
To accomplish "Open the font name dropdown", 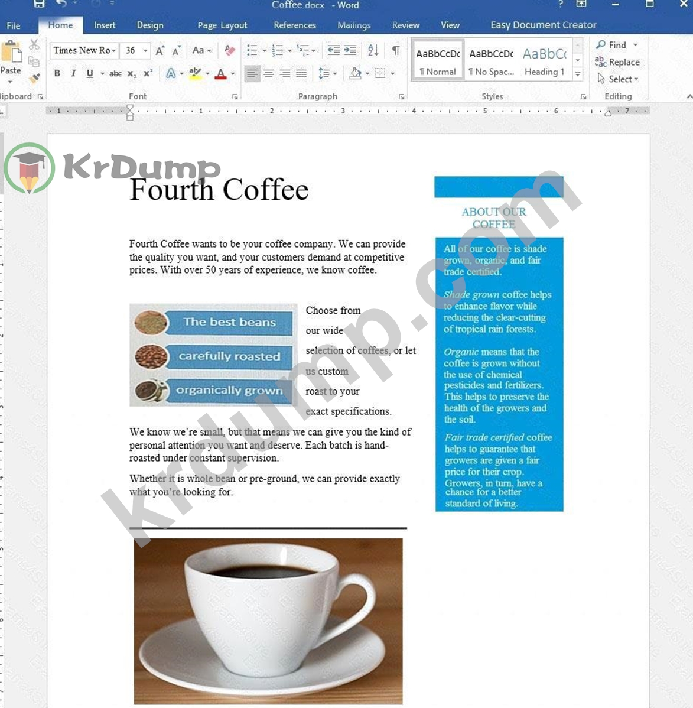I will pos(114,51).
